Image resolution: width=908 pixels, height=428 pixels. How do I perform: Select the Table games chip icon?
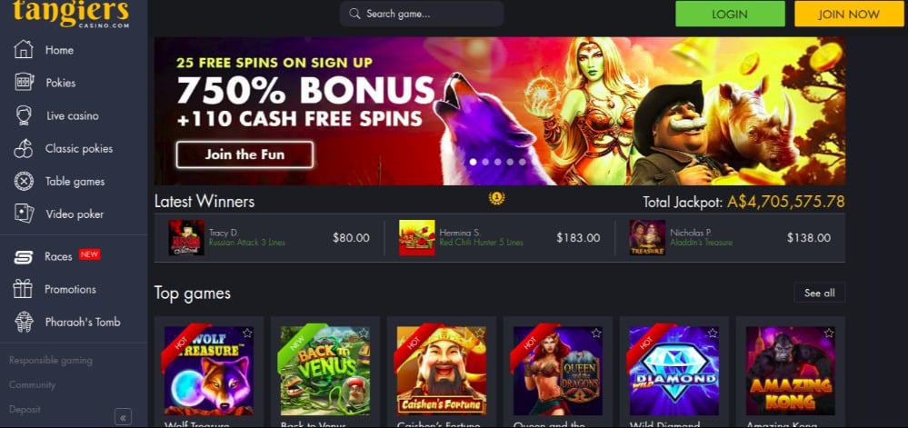[x=23, y=181]
